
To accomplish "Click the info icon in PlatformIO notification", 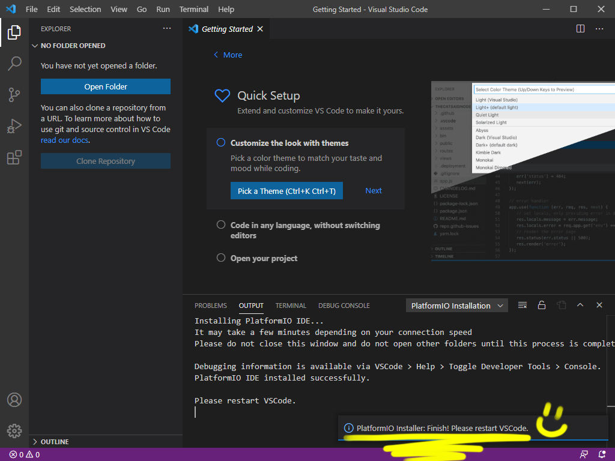I will (x=348, y=428).
